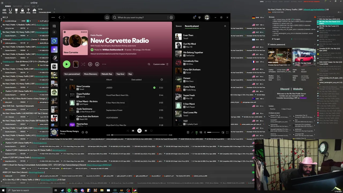This screenshot has height=193, width=343.
Task: Select Trap Soul filter chip
Action: point(120,74)
